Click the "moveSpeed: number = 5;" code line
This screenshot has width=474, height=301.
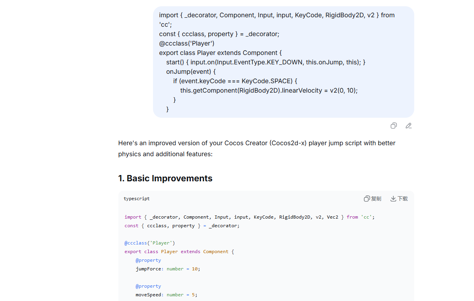tap(166, 295)
